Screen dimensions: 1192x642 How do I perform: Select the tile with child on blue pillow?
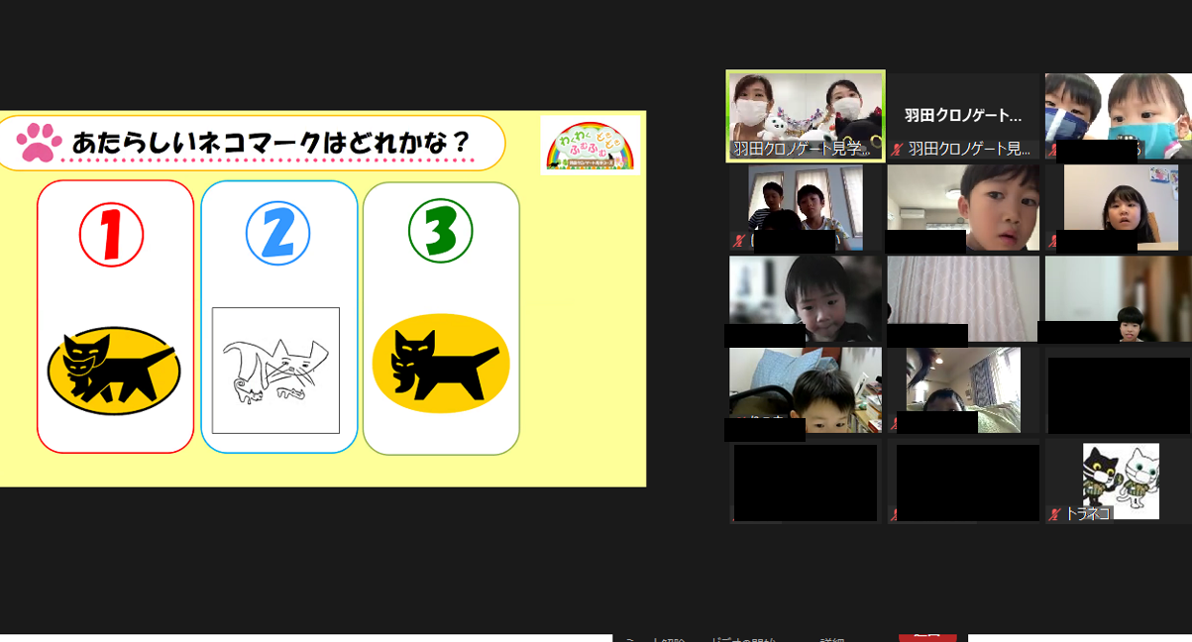805,389
